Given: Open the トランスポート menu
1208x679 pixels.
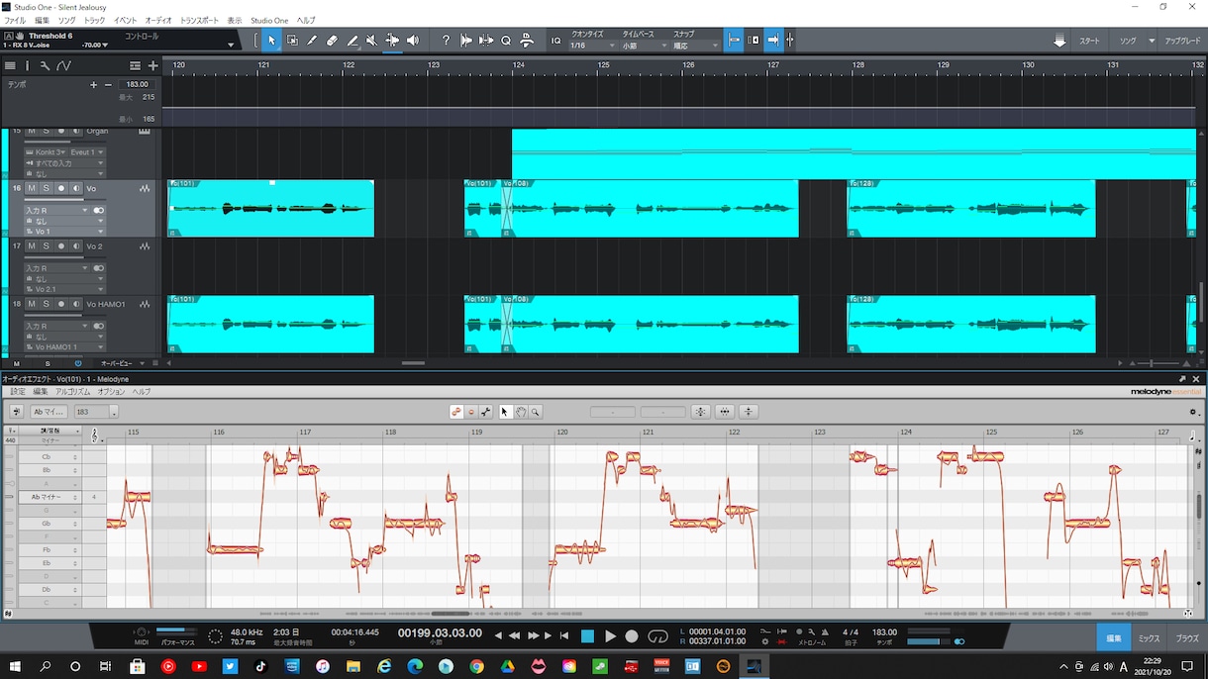Looking at the screenshot, I should (x=200, y=20).
